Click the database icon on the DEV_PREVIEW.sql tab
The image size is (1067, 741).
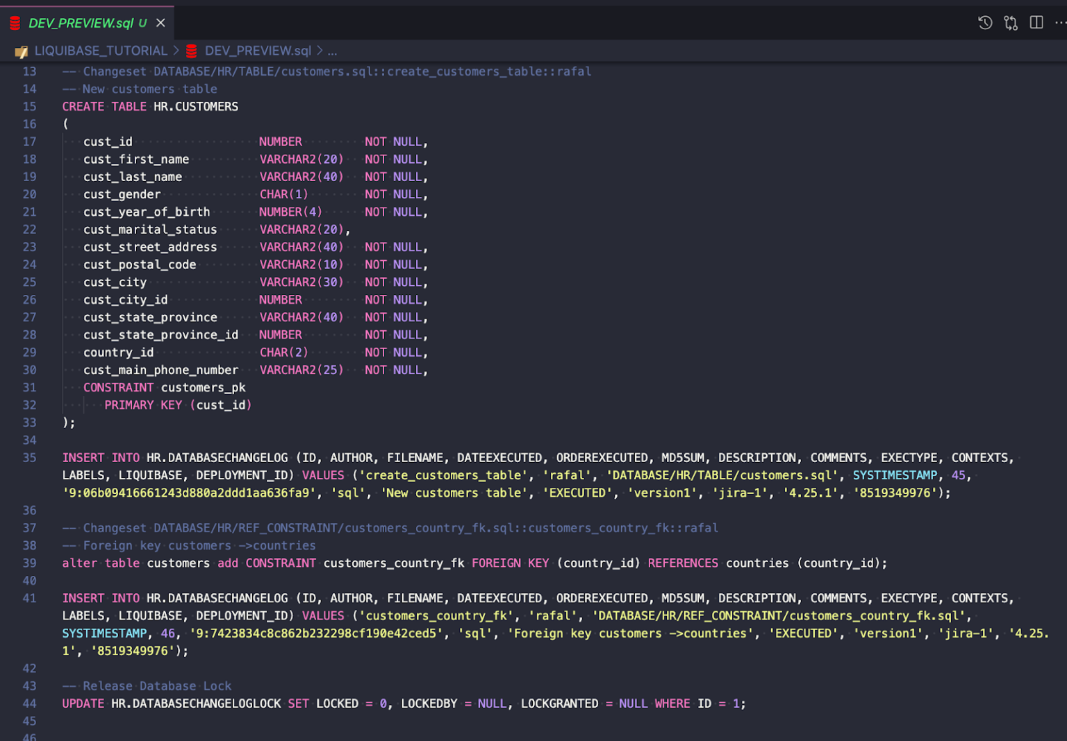click(15, 22)
